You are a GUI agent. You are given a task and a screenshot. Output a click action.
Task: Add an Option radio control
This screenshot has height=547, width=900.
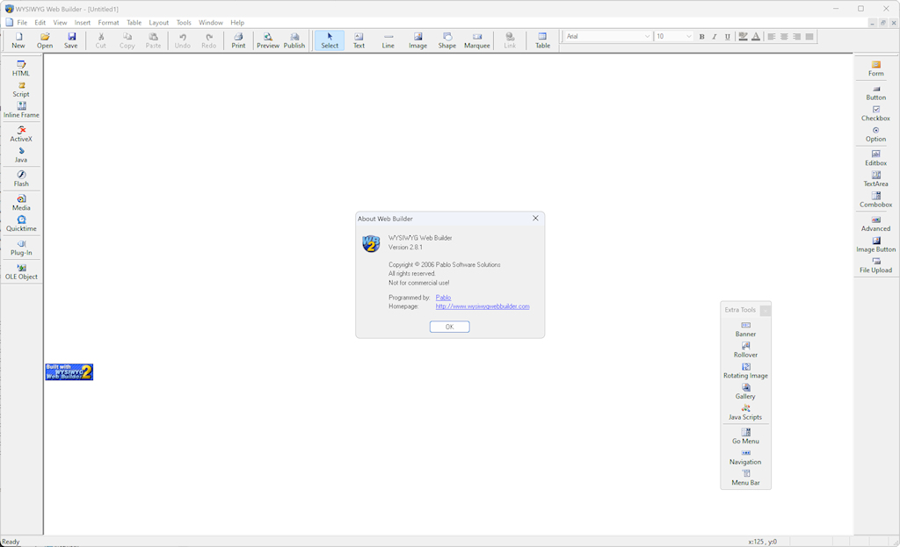tap(876, 133)
